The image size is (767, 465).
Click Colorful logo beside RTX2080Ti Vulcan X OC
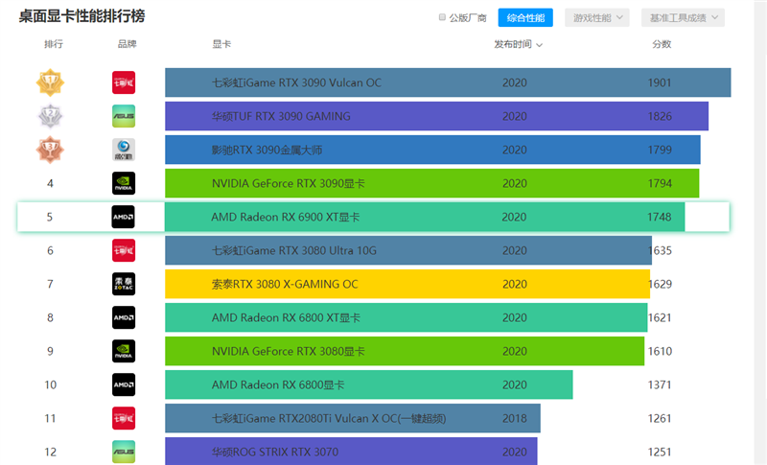[124, 418]
